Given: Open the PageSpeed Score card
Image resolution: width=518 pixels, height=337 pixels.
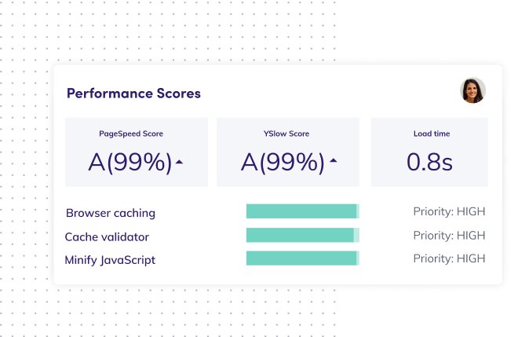Looking at the screenshot, I should click(136, 152).
